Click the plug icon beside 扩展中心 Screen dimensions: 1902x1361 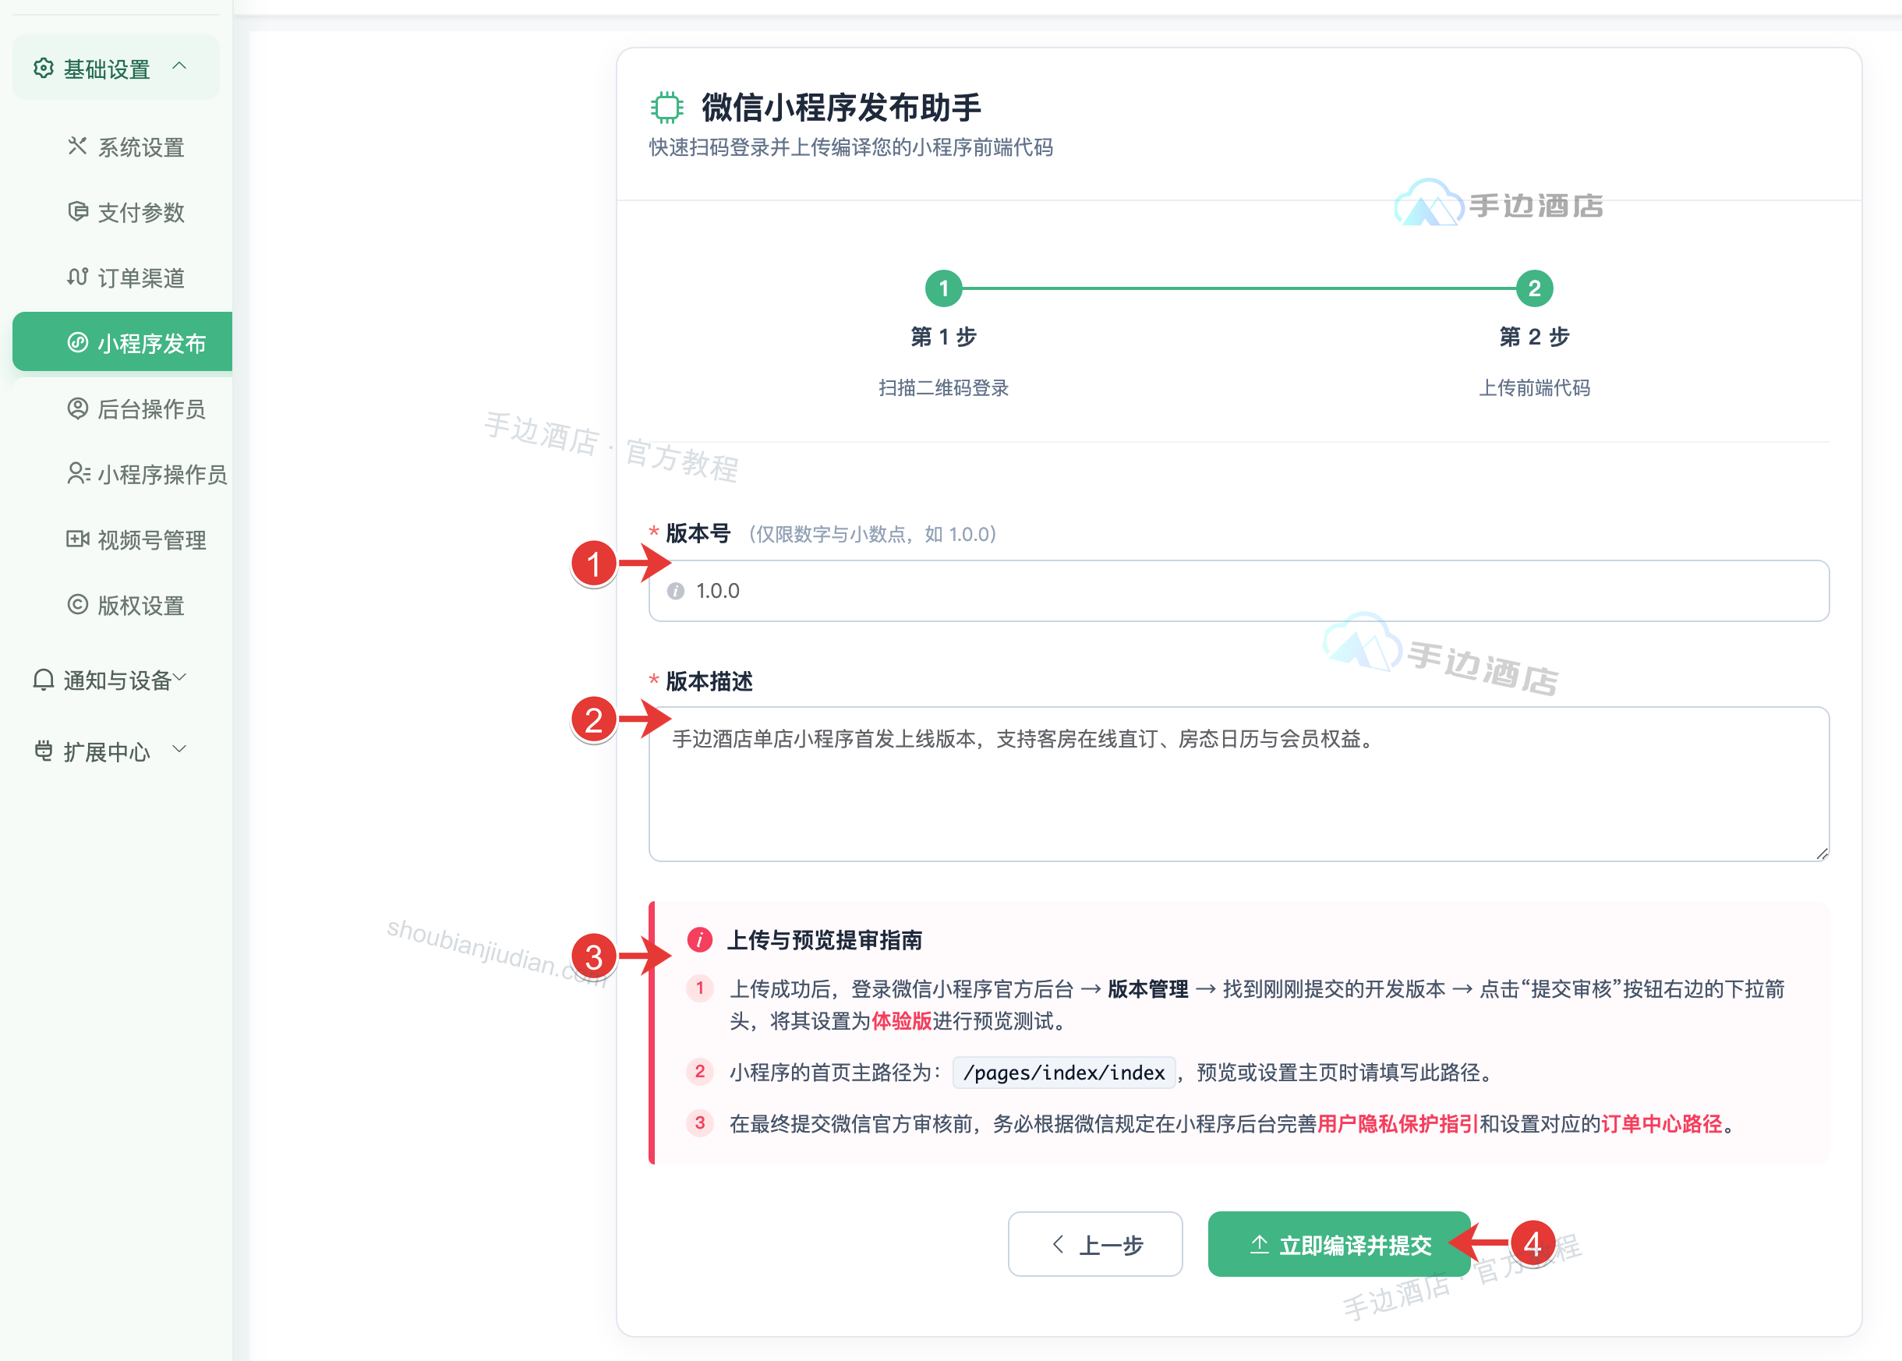44,751
